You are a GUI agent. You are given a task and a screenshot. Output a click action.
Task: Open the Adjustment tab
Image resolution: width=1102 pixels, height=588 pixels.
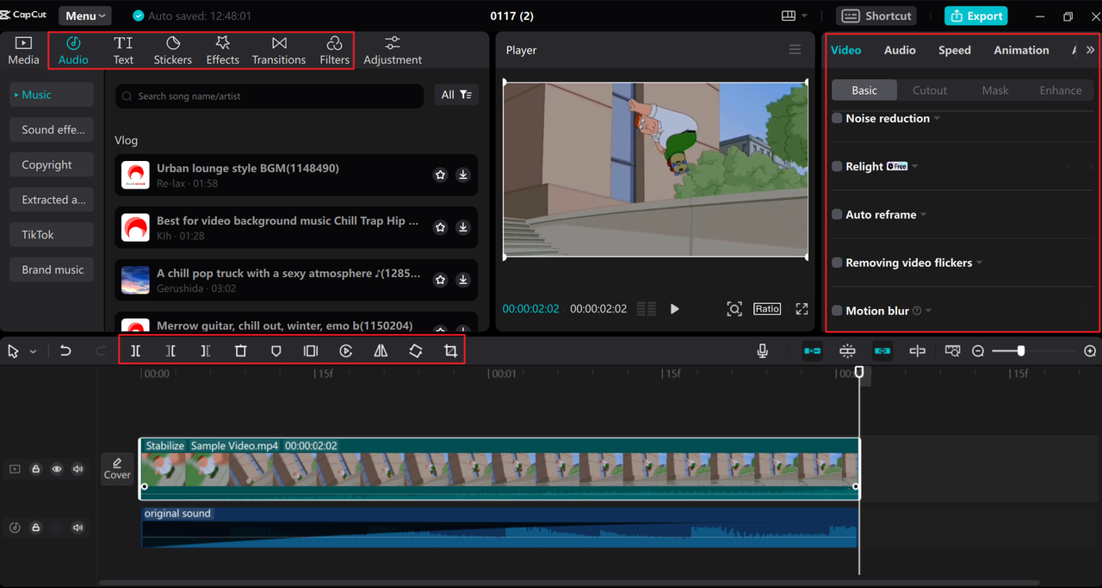(393, 51)
